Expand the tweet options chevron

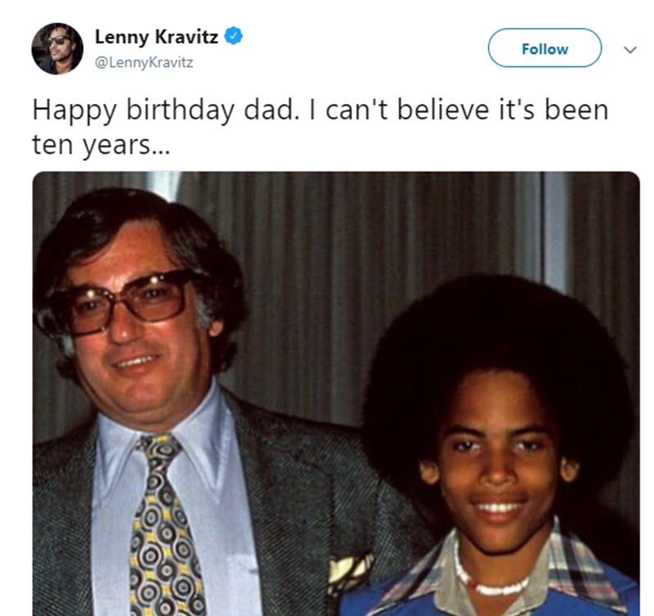click(629, 49)
